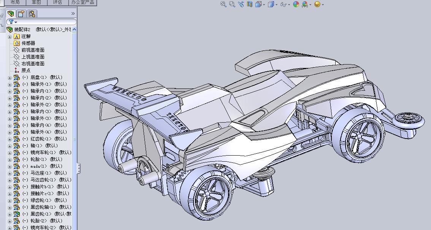Click the 接触片b<1> part icon
The width and height of the screenshot is (431, 230).
point(17,187)
